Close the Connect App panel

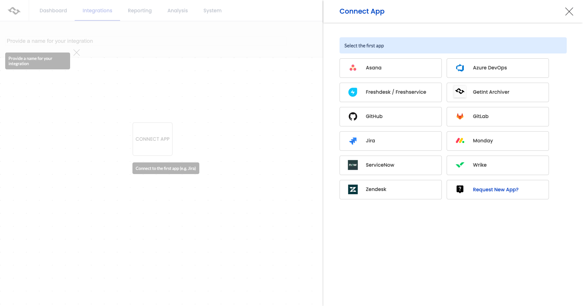569,11
